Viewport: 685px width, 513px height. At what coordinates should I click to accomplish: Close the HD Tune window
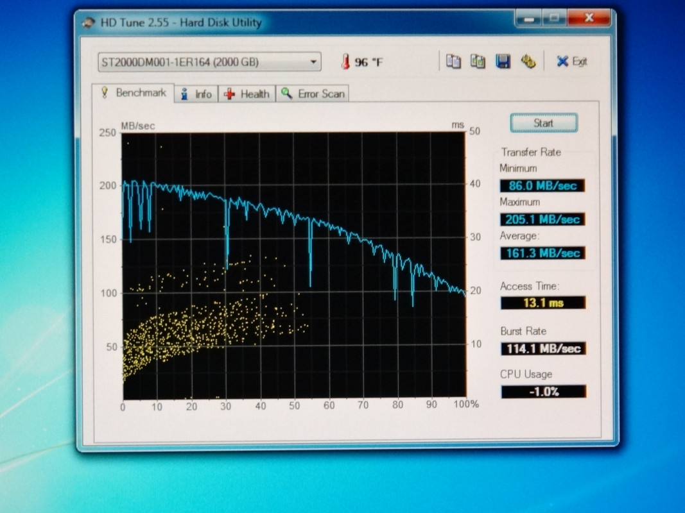tap(589, 18)
